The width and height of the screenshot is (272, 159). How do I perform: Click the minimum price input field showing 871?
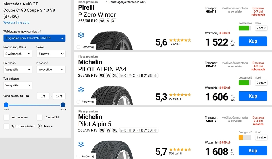(43, 96)
